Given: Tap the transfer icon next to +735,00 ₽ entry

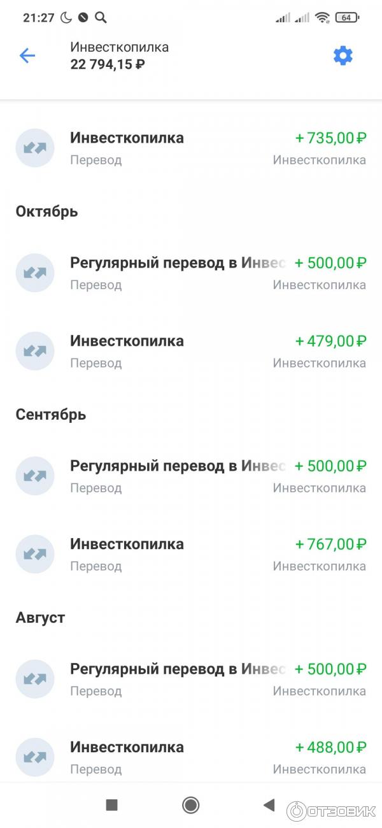Looking at the screenshot, I should click(x=35, y=148).
